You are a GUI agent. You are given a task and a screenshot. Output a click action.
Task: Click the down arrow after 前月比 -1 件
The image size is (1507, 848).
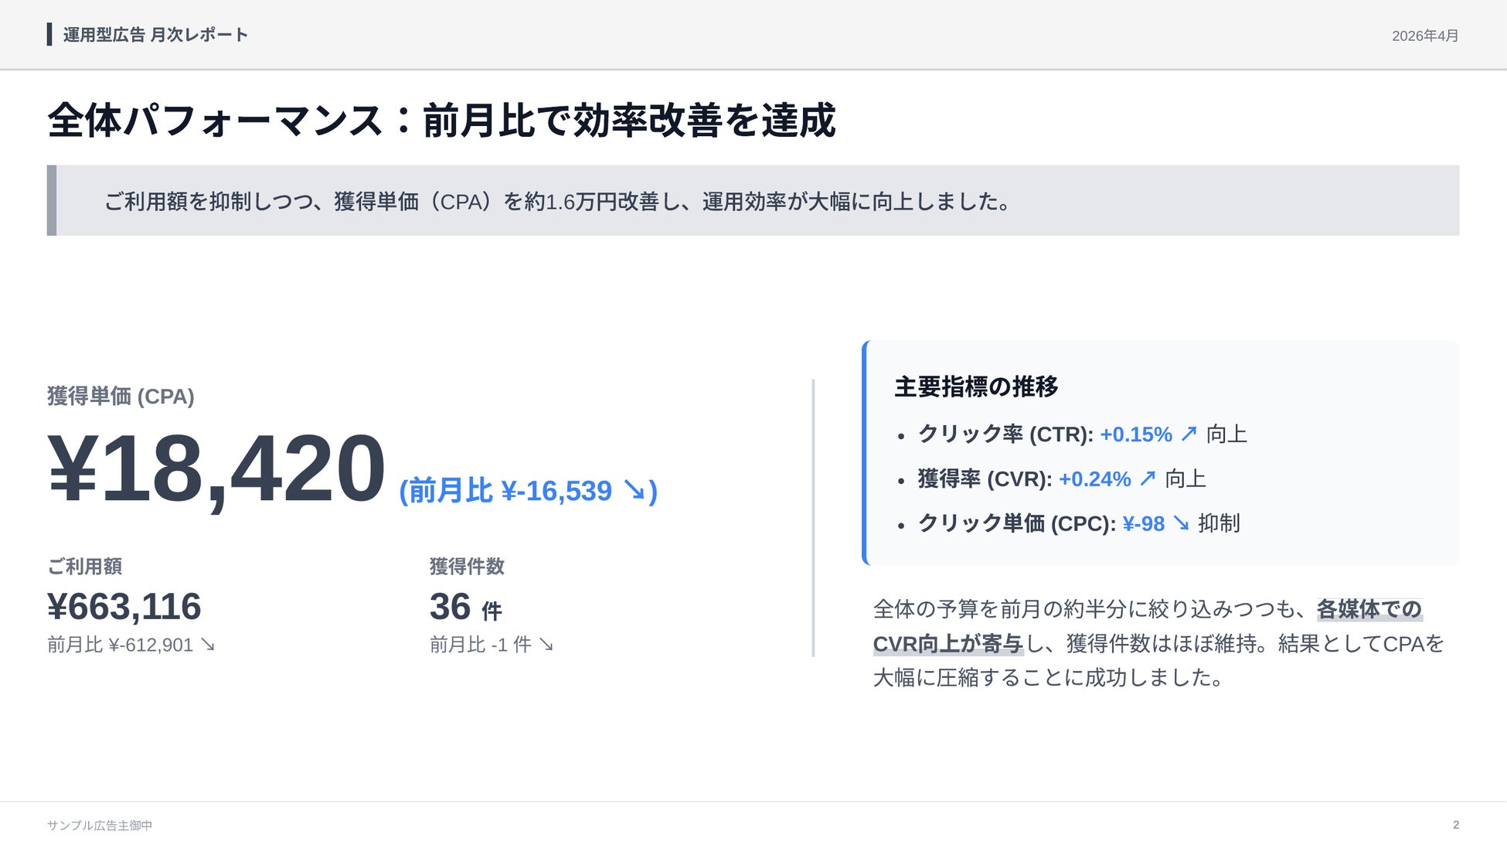546,644
